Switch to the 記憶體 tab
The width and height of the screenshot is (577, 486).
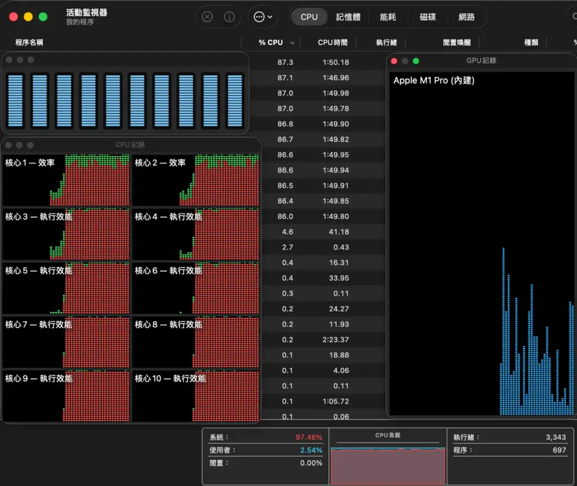tap(348, 17)
